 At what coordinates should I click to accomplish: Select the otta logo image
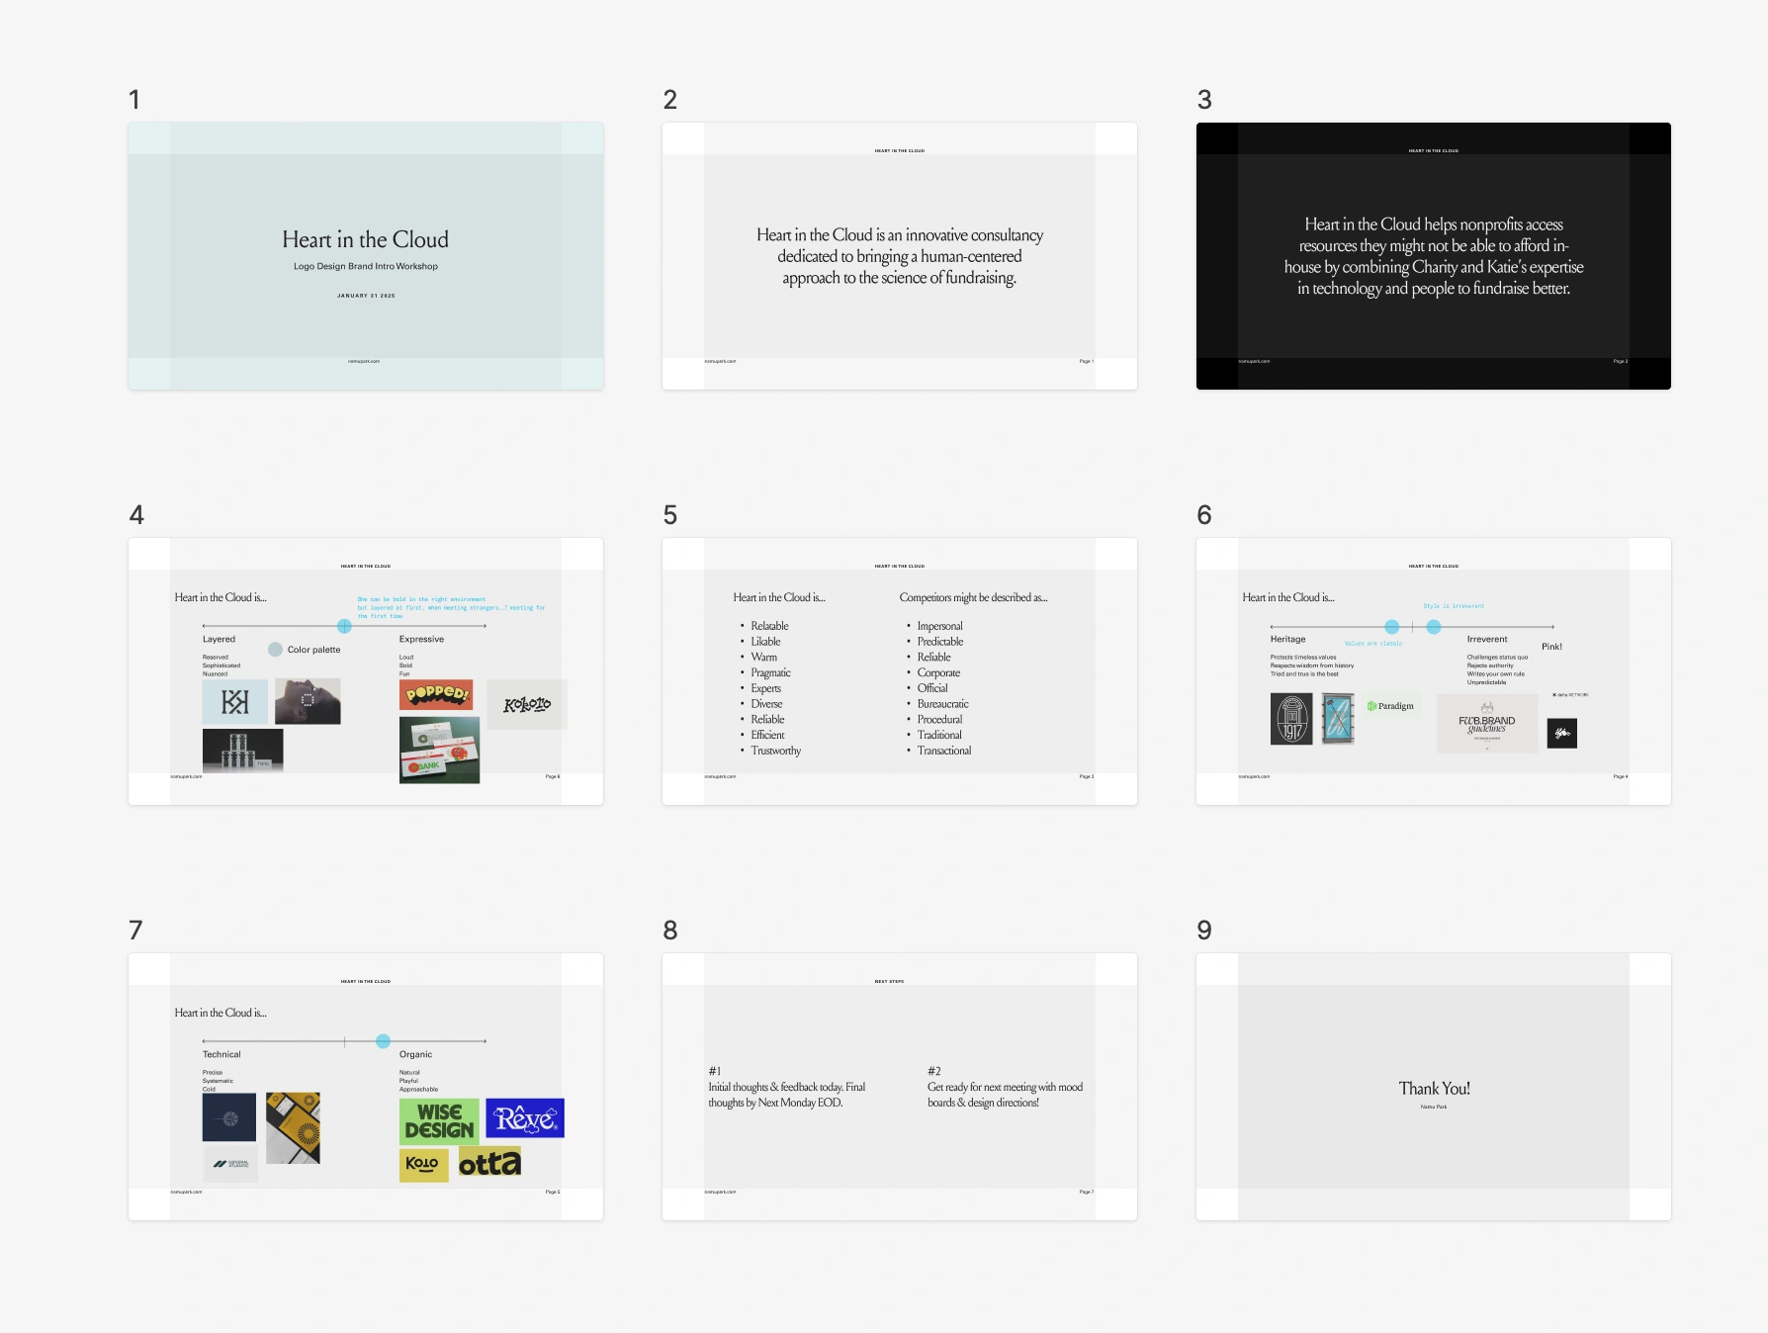coord(489,1163)
